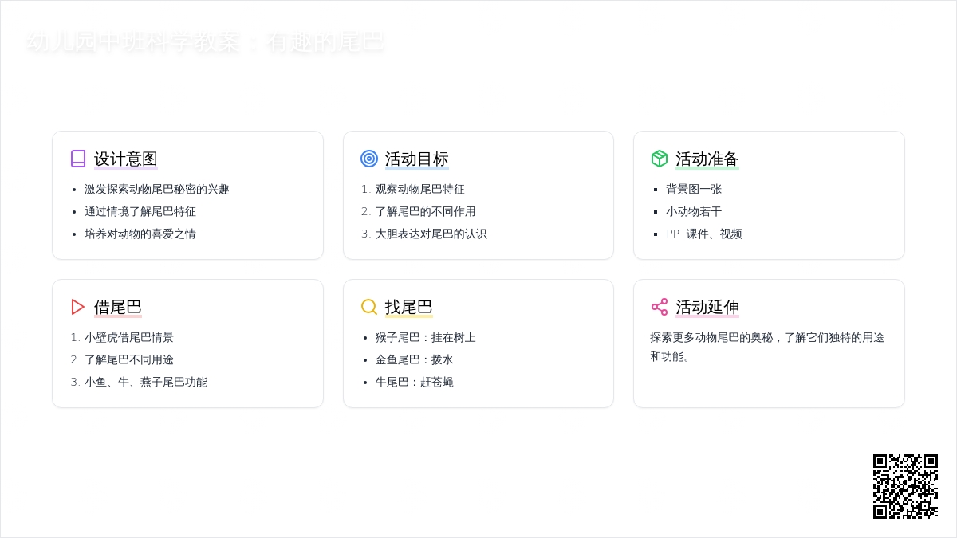The width and height of the screenshot is (957, 538).
Task: Select the 设计意图 card heading
Action: click(x=126, y=159)
